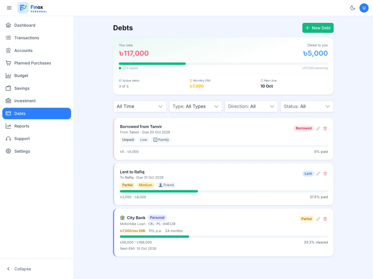Click the Family tag on Tanvir debt
This screenshot has width=373, height=279.
161,140
